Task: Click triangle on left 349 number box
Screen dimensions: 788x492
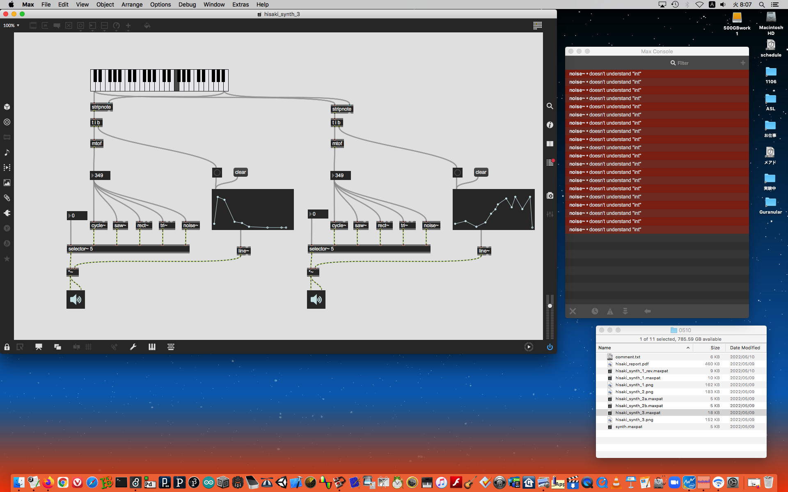Action: (93, 175)
